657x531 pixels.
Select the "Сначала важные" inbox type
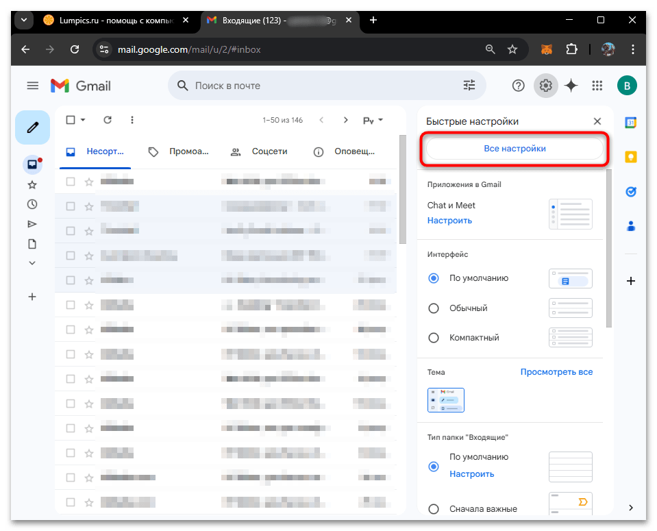pyautogui.click(x=434, y=509)
